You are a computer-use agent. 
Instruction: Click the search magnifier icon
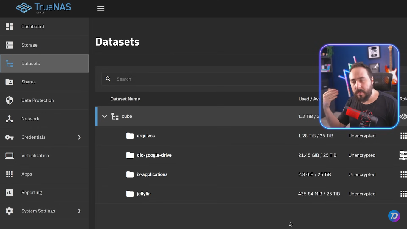pos(108,79)
